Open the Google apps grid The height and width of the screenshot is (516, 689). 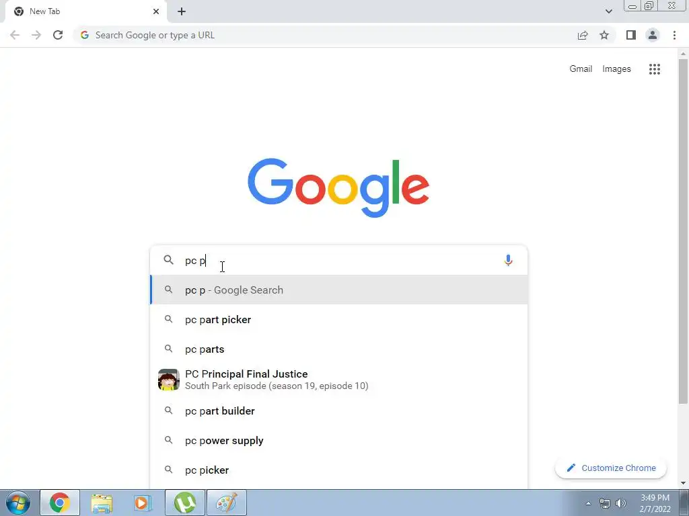pyautogui.click(x=655, y=69)
